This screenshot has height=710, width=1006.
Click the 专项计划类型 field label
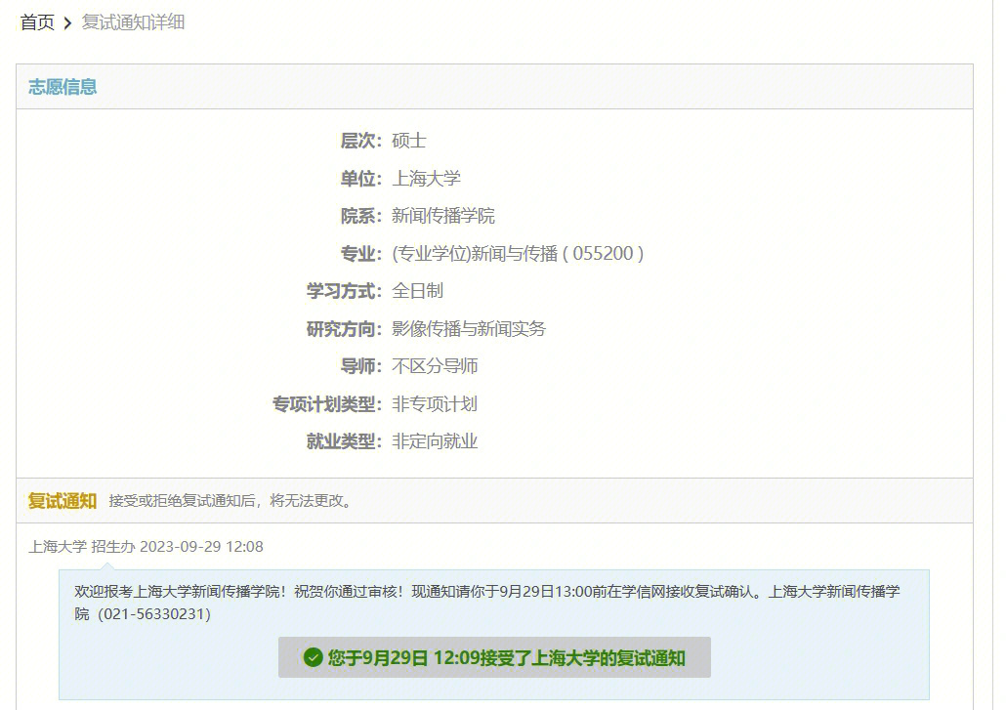327,403
